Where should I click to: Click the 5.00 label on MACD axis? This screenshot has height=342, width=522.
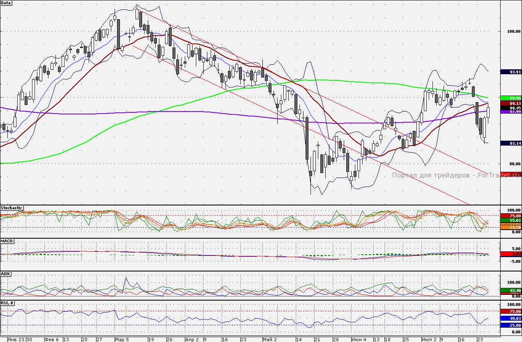pyautogui.click(x=516, y=249)
